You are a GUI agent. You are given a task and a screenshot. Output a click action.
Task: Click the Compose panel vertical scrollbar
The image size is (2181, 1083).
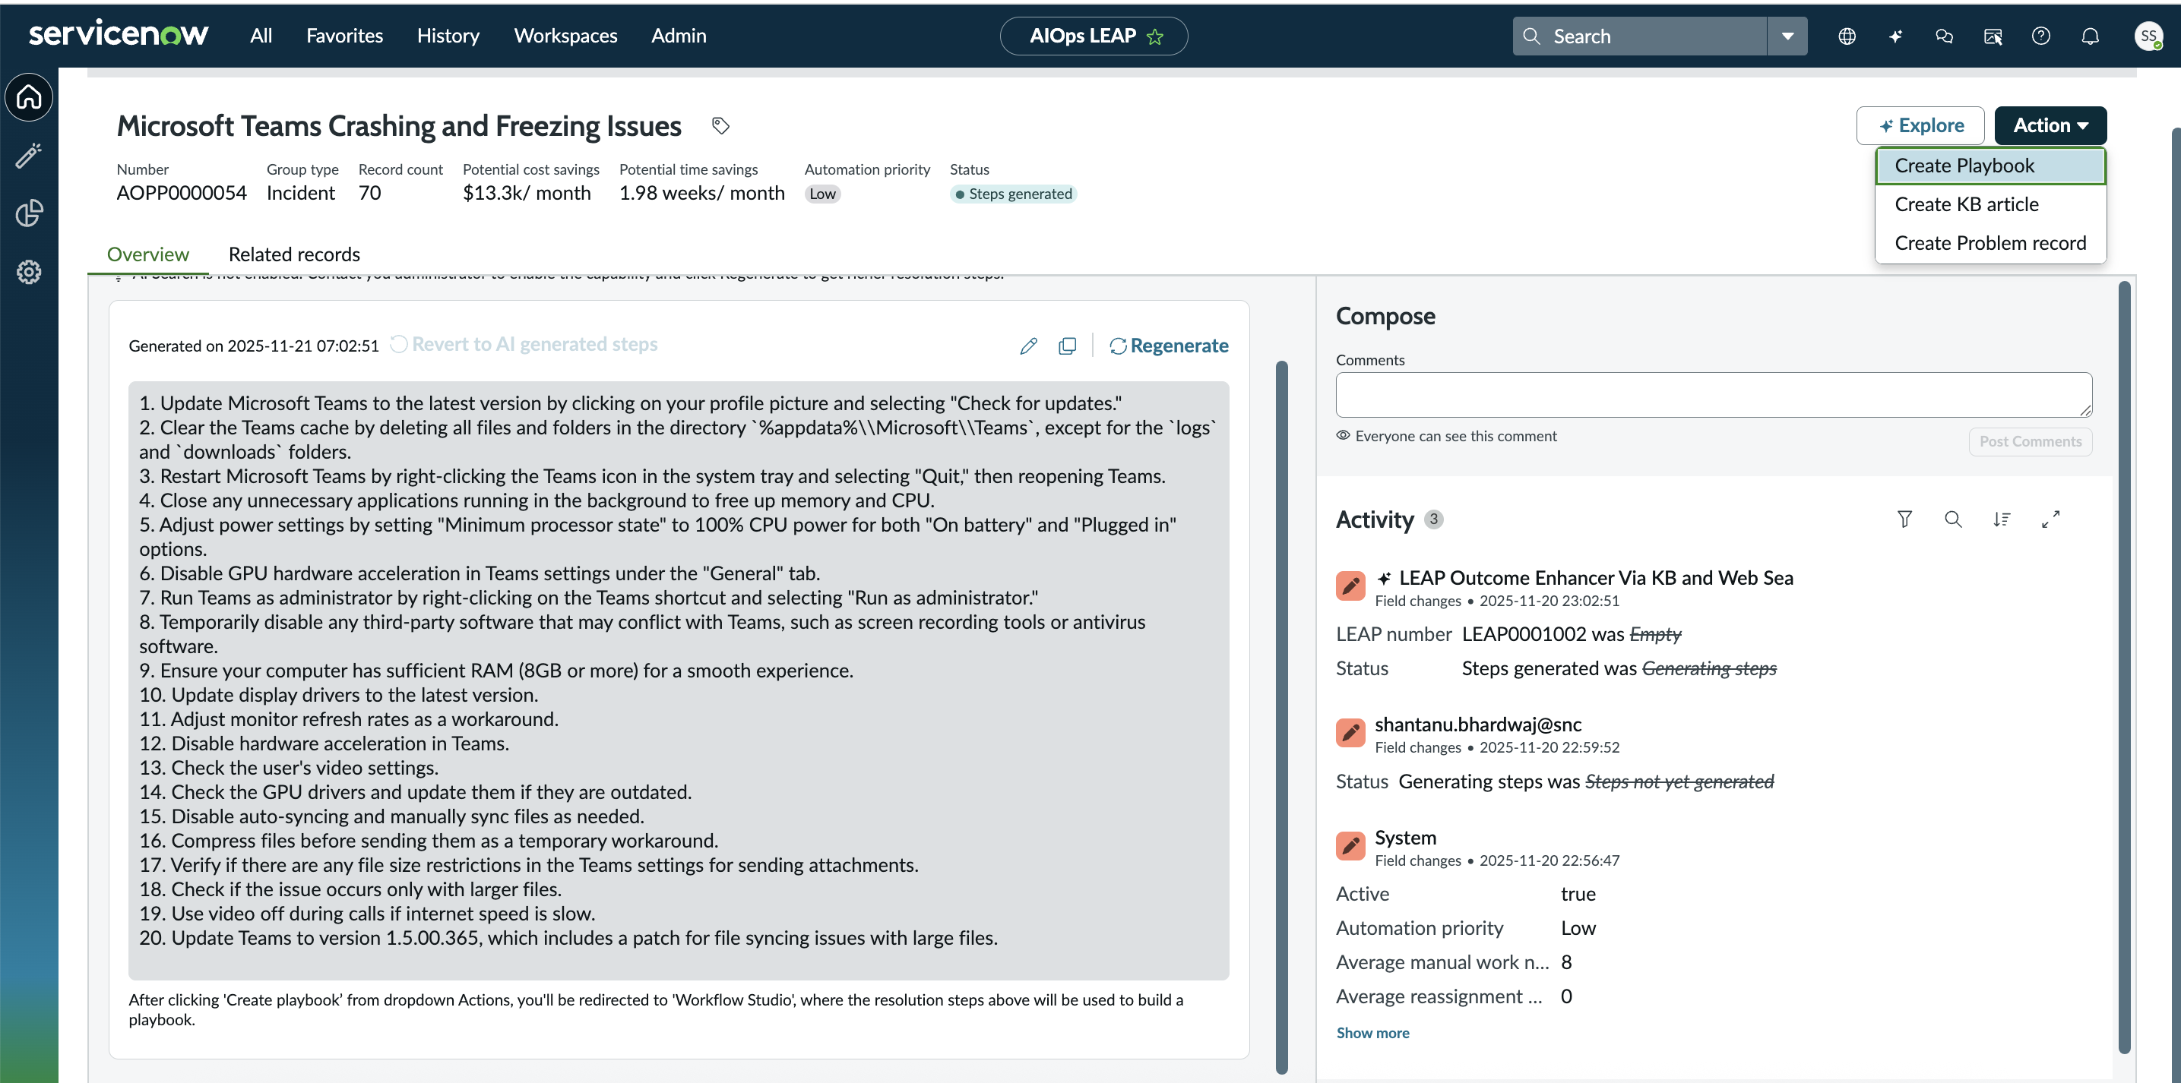2123,668
